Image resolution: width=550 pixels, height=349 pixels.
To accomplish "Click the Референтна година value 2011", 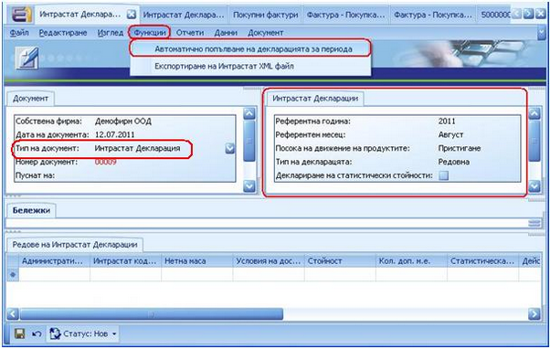I will click(447, 122).
